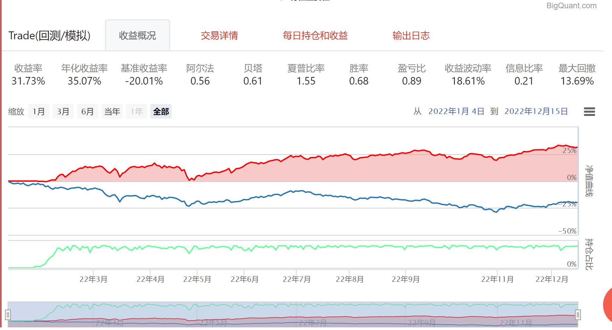Click the 最大回撤 value 13.69%
This screenshot has height=330, width=612.
tap(577, 81)
